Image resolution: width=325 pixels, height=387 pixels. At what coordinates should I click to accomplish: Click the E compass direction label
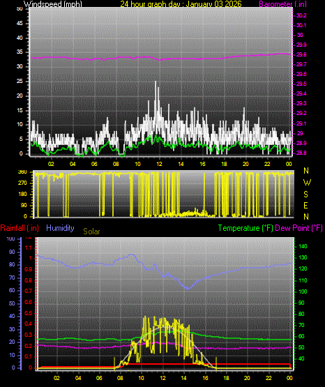coord(305,206)
